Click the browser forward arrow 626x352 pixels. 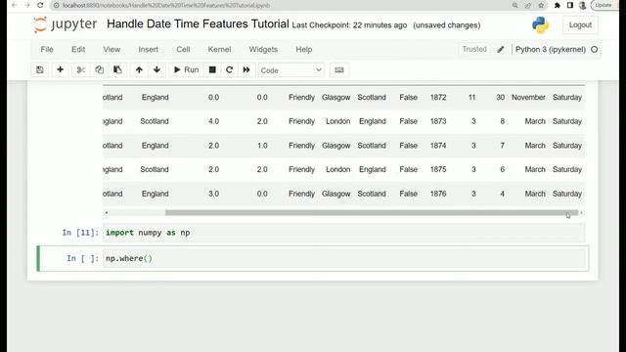coord(27,5)
